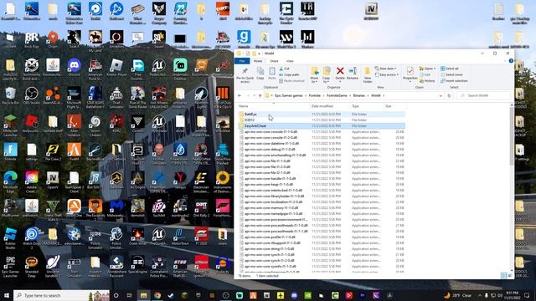Click Binaries in the address breadcrumb
The image size is (536, 301).
359,95
